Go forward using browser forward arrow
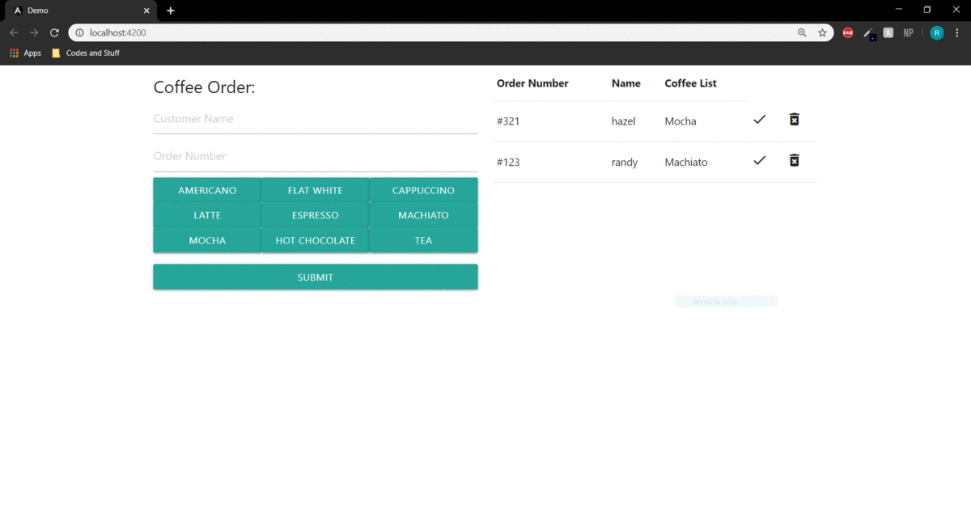 tap(34, 32)
